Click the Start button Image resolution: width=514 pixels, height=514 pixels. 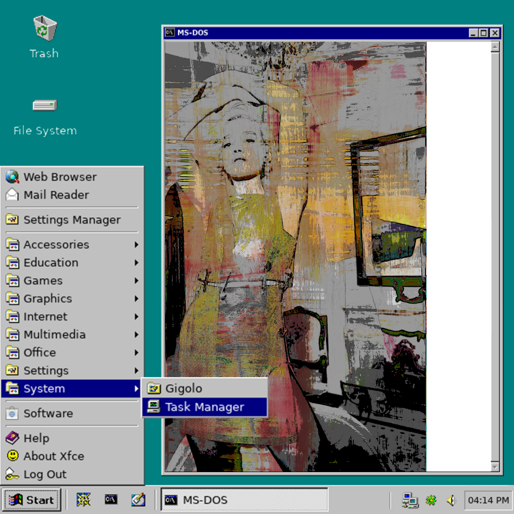coord(32,500)
